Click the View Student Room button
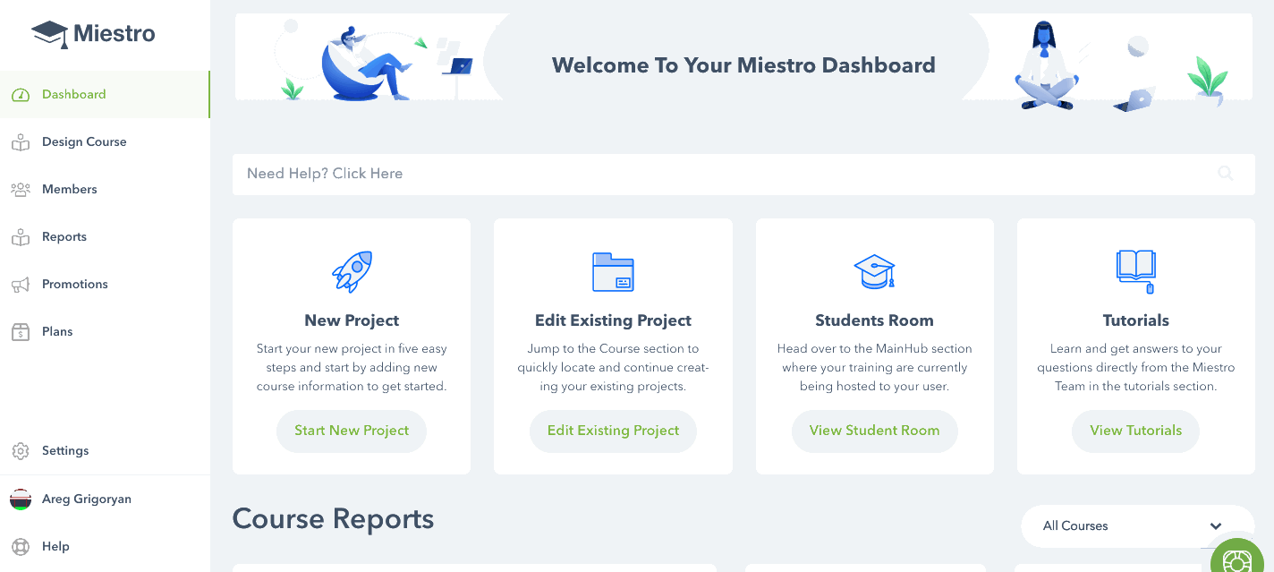Viewport: 1274px width, 572px height. [874, 431]
